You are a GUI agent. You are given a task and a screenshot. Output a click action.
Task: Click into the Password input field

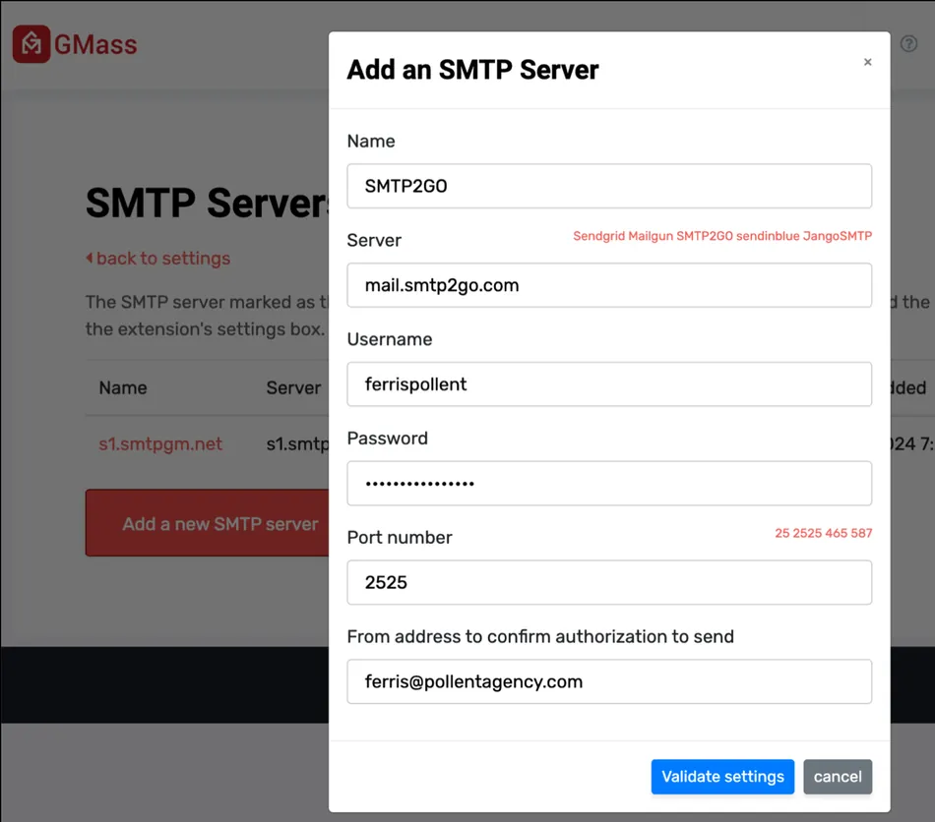[x=609, y=483]
